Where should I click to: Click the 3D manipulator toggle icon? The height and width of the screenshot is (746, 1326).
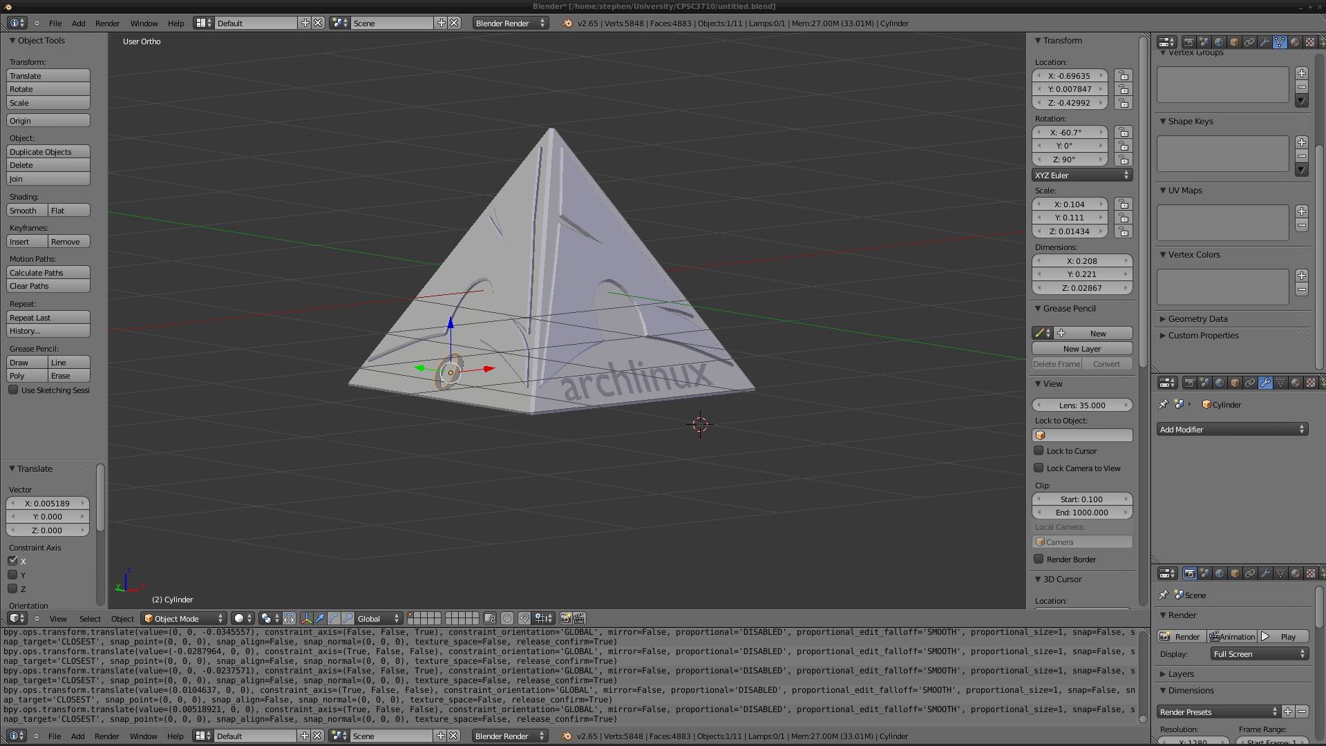306,618
